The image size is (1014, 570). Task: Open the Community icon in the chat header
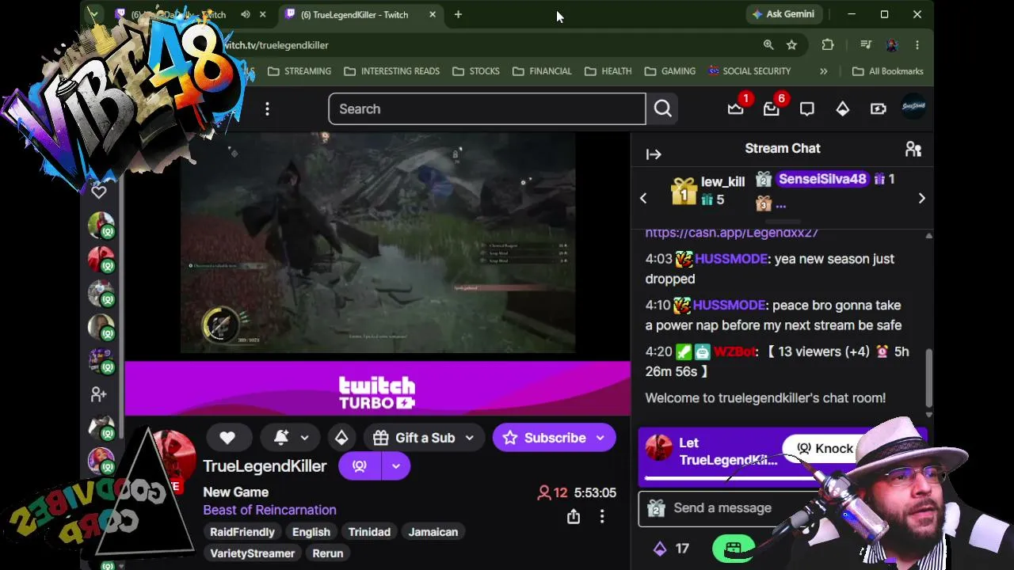pos(913,149)
